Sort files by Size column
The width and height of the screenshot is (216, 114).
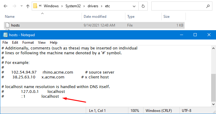coord(166,17)
